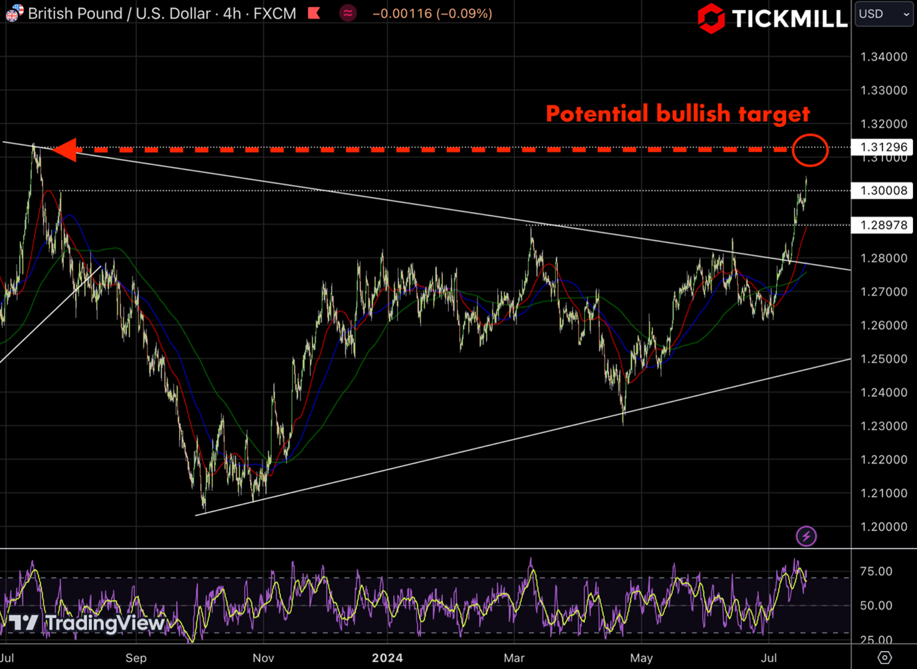The image size is (917, 669).
Task: Click the -0.00116 (-0.09%) change value
Action: (x=432, y=13)
